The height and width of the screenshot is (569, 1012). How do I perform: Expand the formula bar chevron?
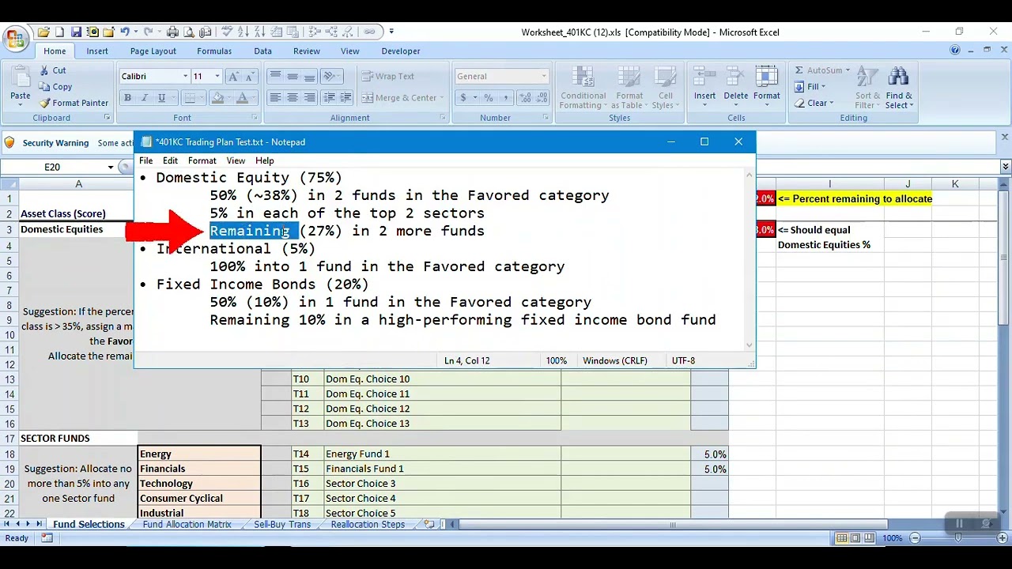point(1006,167)
